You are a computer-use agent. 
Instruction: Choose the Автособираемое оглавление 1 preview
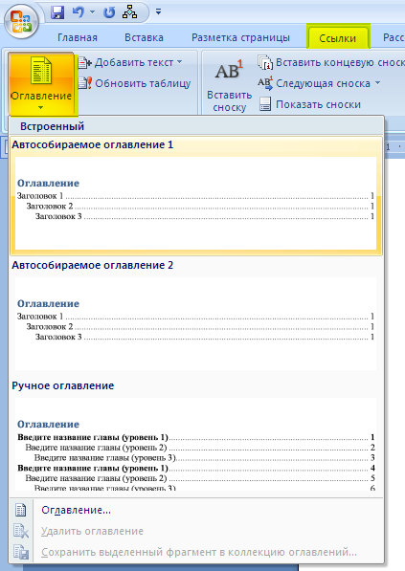coord(195,203)
